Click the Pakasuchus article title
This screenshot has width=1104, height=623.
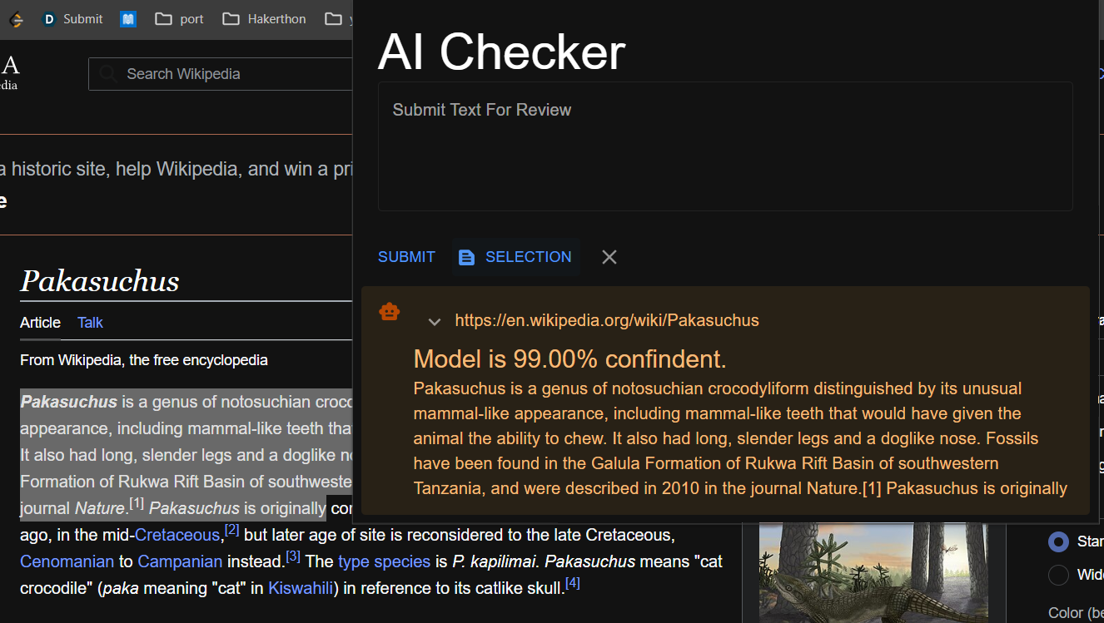(x=100, y=281)
